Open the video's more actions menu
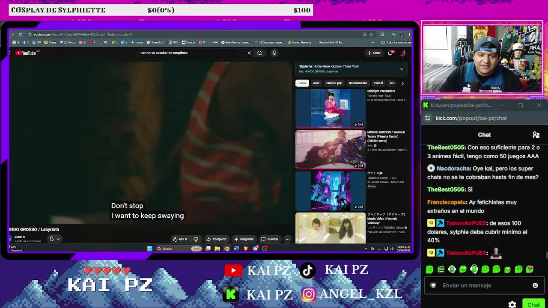 tap(288, 239)
